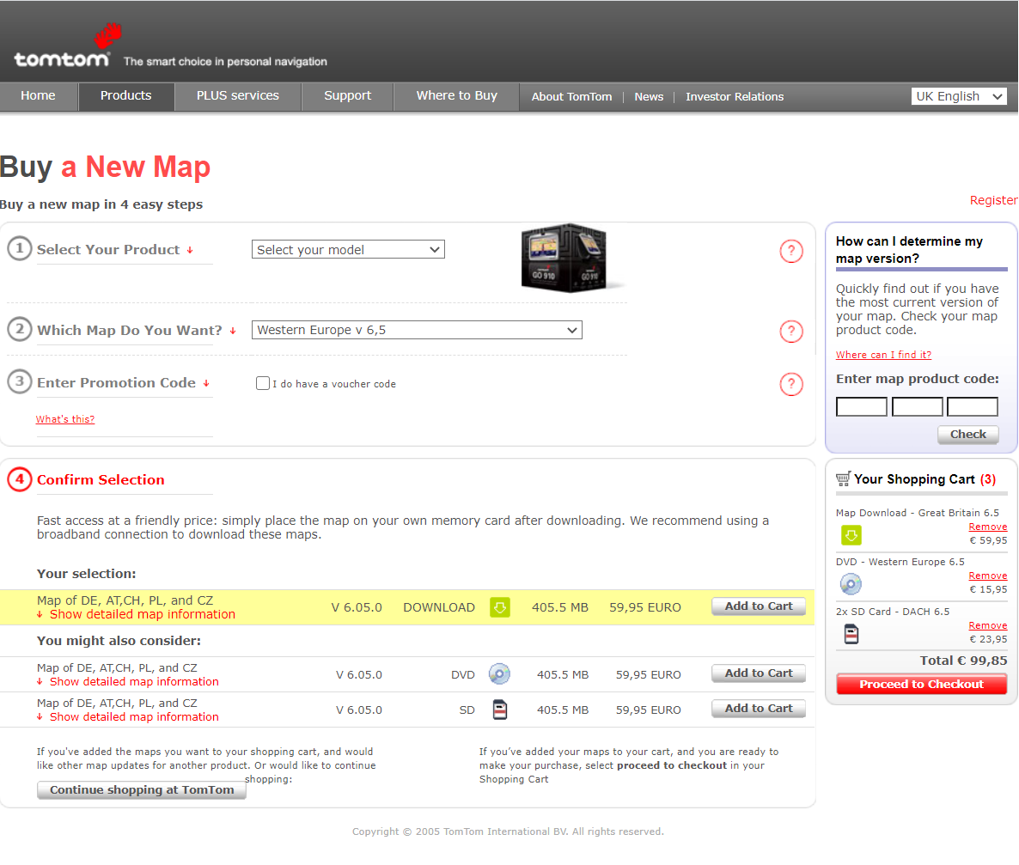Open help for Promotion Code step
This screenshot has width=1019, height=865.
point(791,384)
